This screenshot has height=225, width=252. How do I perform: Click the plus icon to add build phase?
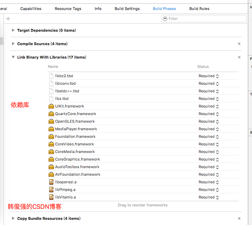click(8, 19)
